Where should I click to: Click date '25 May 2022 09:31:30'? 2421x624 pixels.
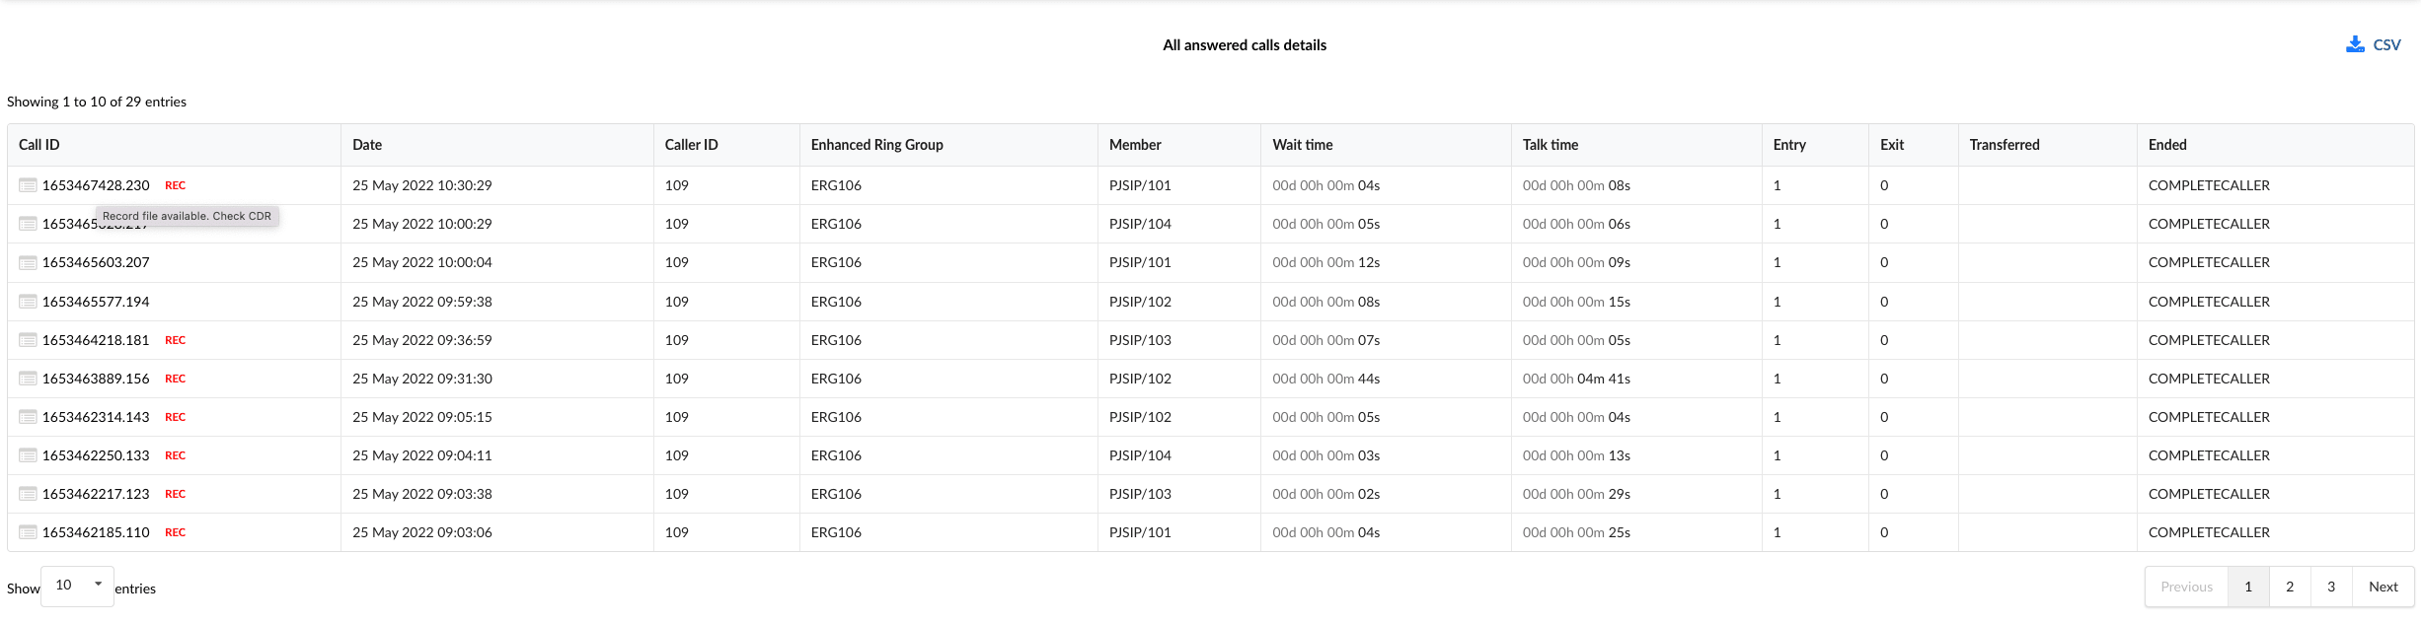[x=422, y=379]
